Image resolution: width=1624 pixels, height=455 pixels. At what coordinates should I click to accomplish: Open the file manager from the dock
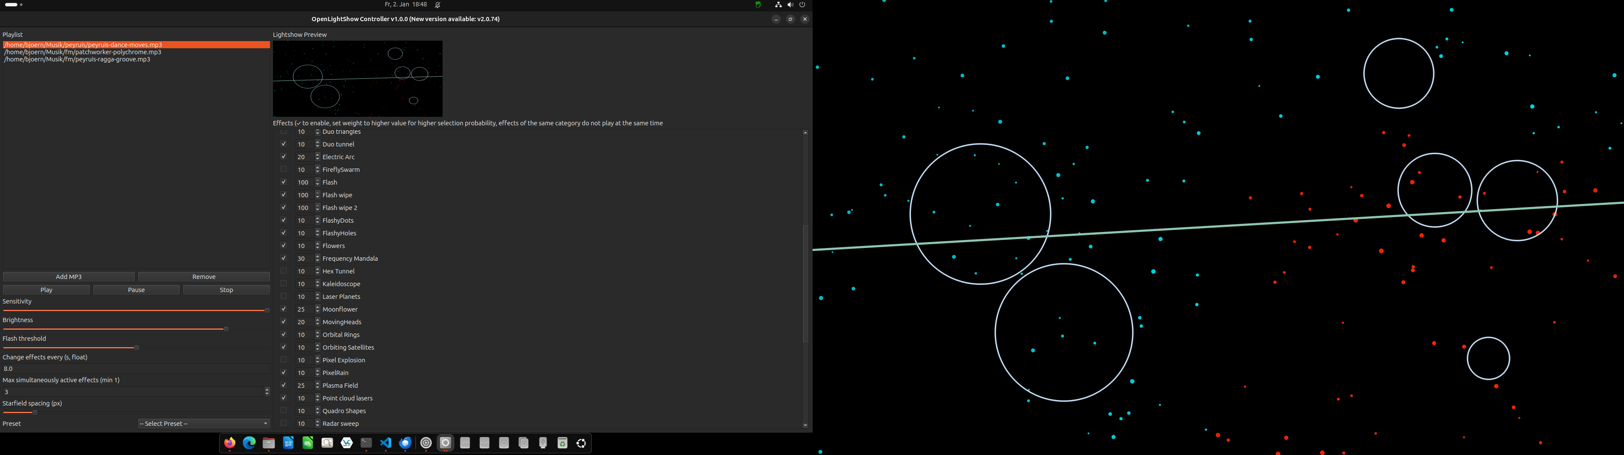pos(269,443)
